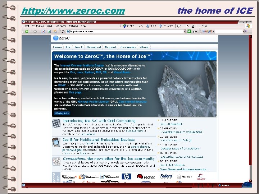Follow the SOAP link in the intro text
259x194 pixels.
(62, 85)
